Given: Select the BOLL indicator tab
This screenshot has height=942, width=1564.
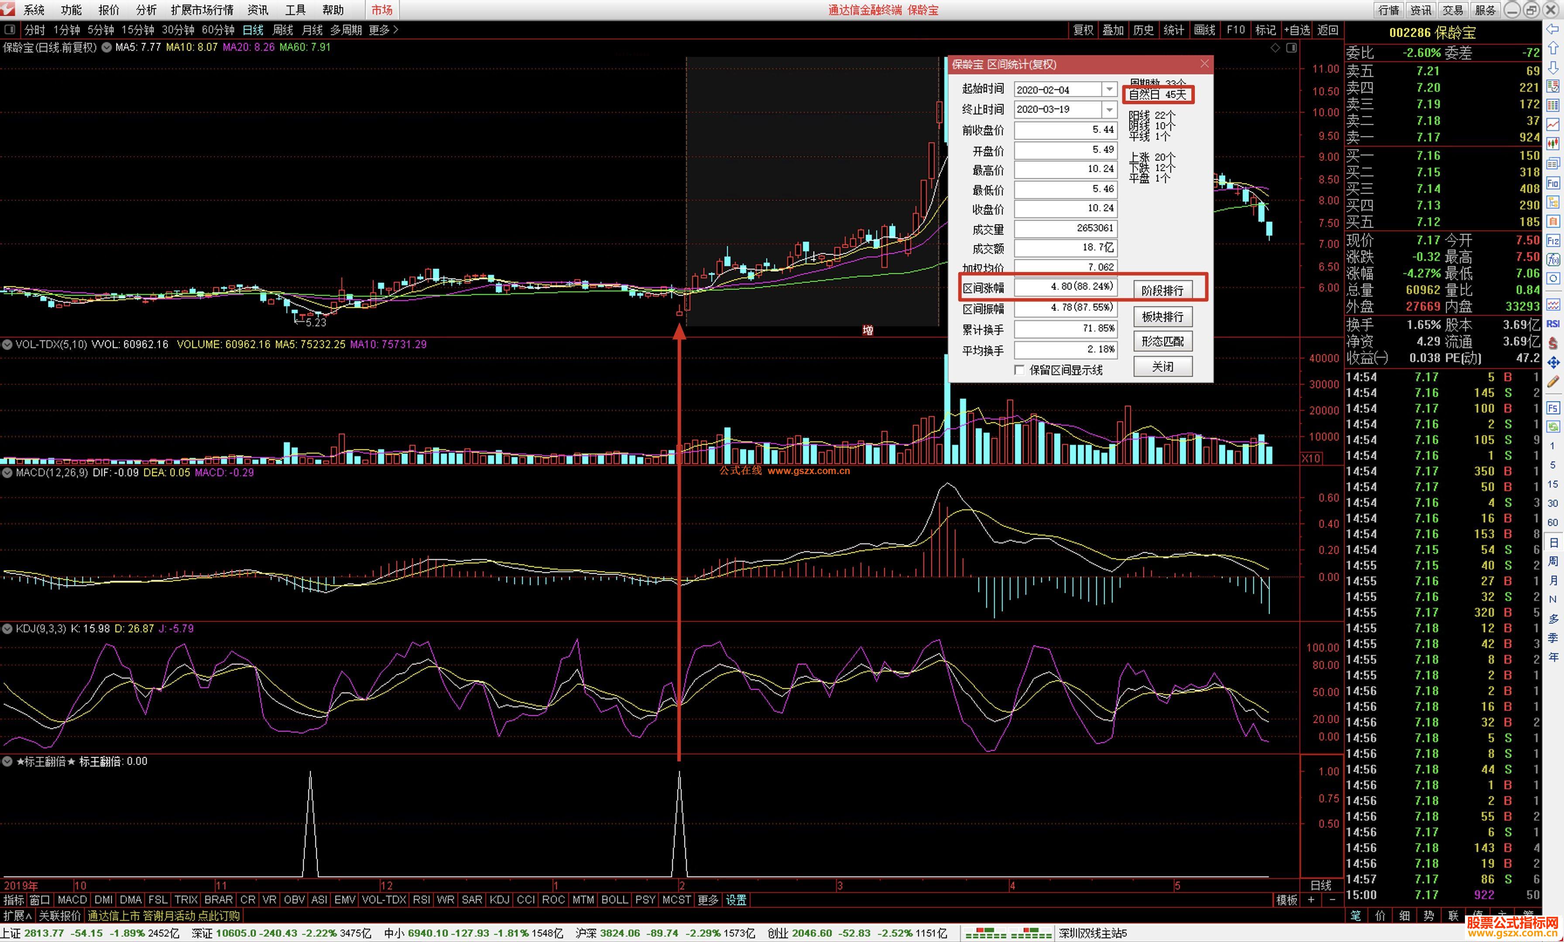Looking at the screenshot, I should point(614,900).
